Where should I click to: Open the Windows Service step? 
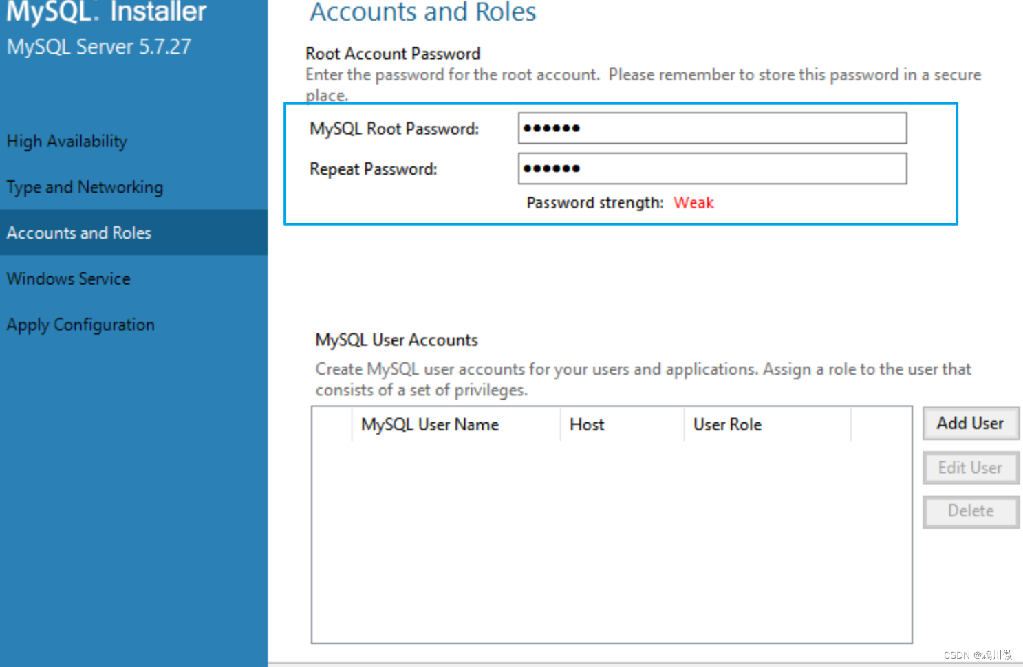68,278
